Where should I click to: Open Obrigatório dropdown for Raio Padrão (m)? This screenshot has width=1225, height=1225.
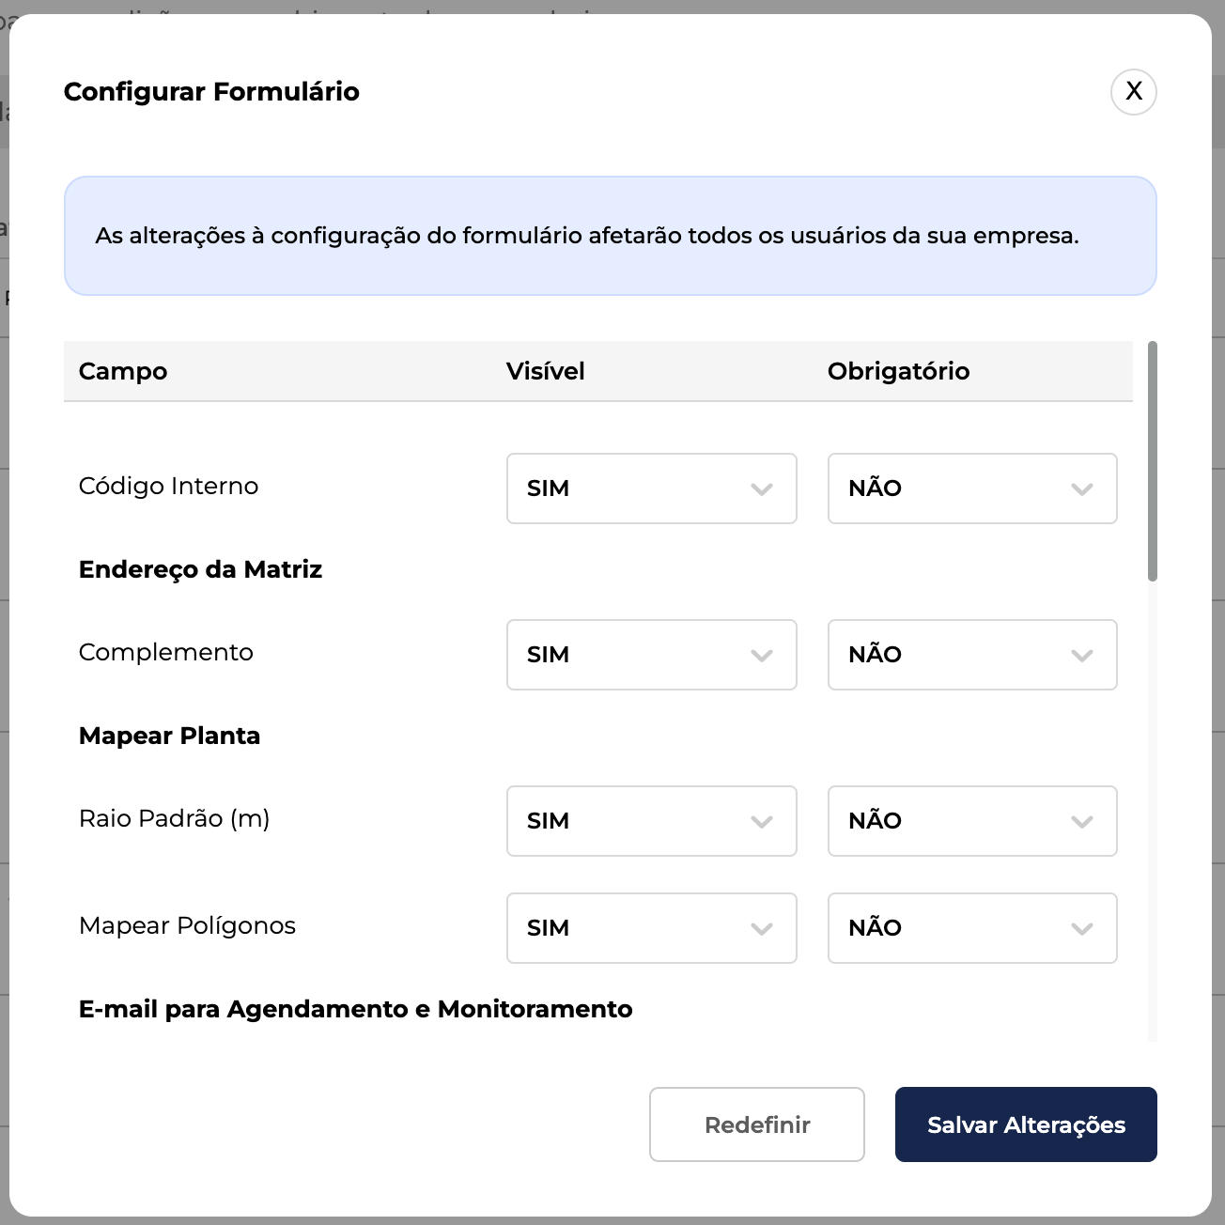971,821
